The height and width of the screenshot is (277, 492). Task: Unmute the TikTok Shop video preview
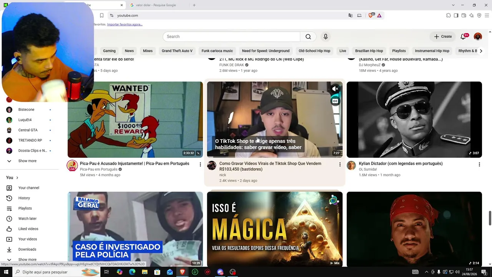pyautogui.click(x=335, y=89)
